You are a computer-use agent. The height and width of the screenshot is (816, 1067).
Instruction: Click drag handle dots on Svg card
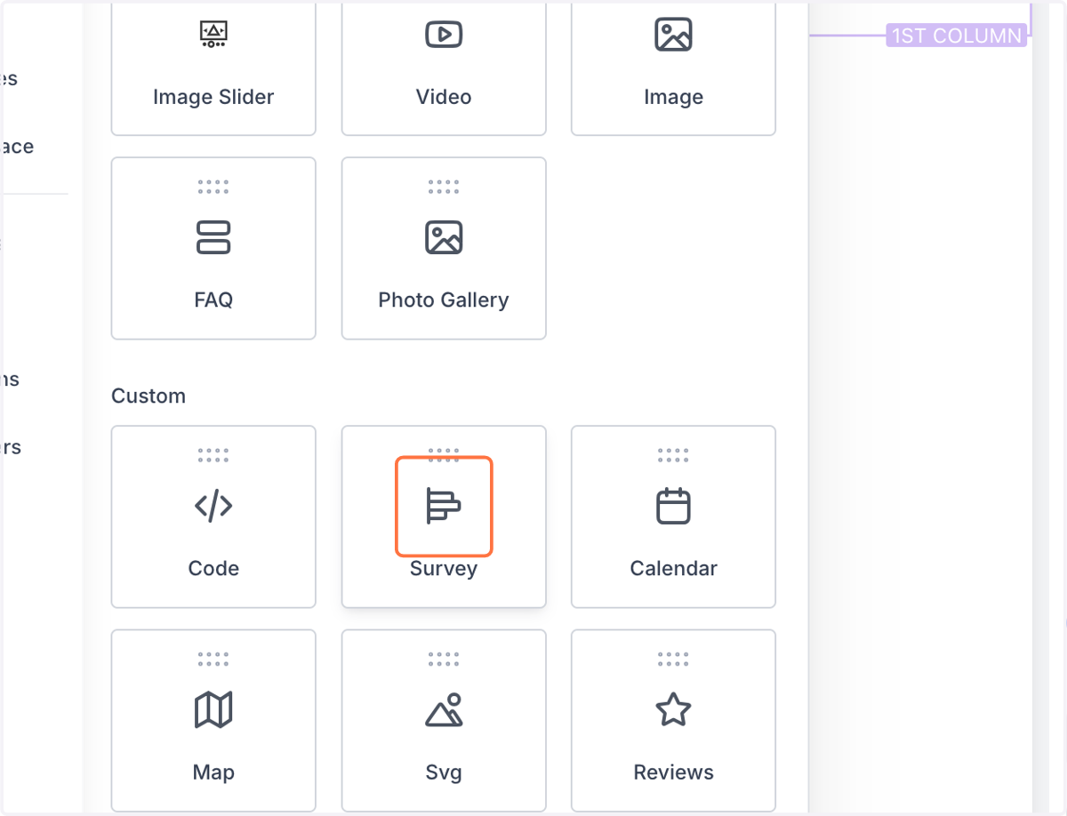point(444,659)
